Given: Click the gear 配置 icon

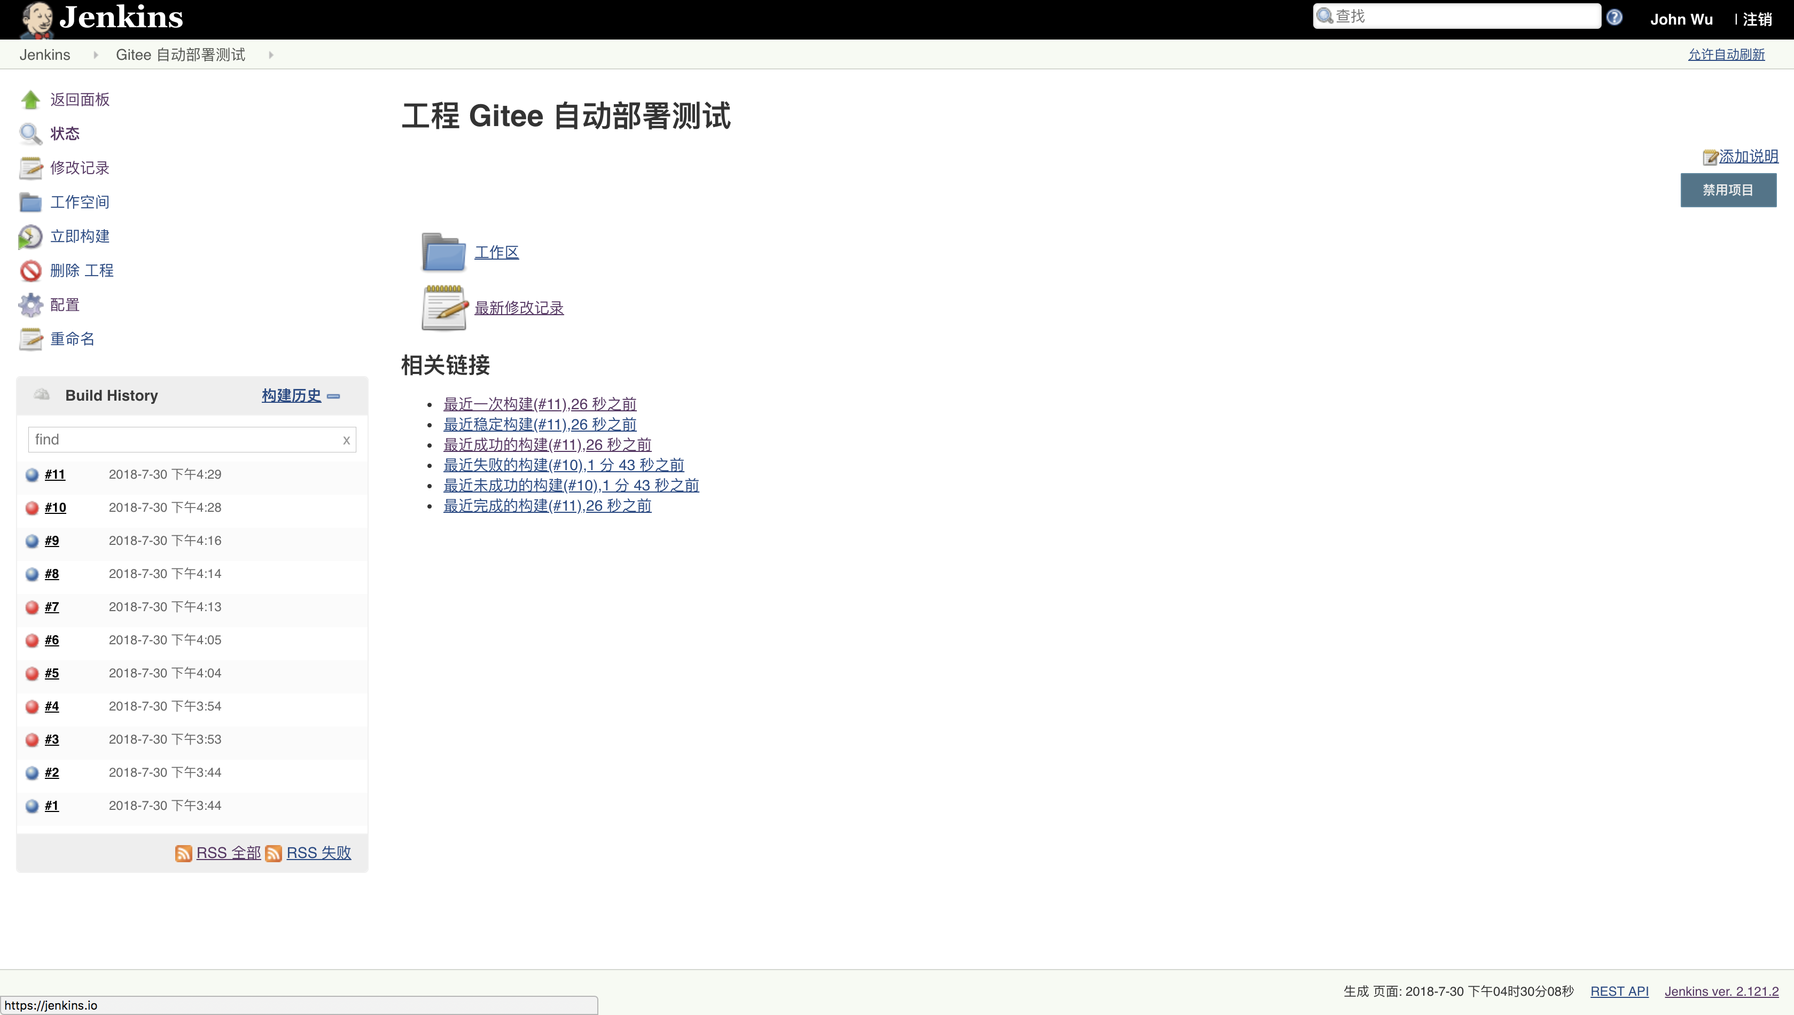Looking at the screenshot, I should [30, 304].
